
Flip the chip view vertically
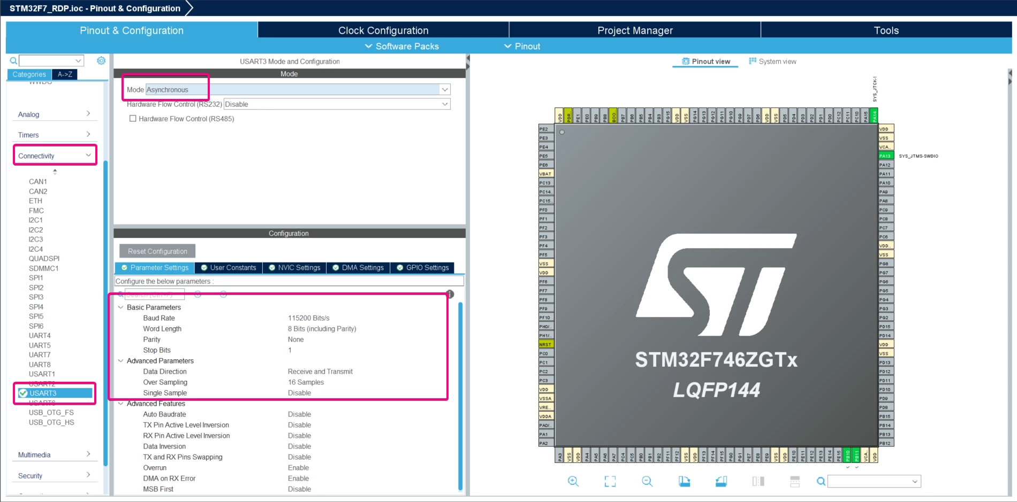(x=795, y=481)
